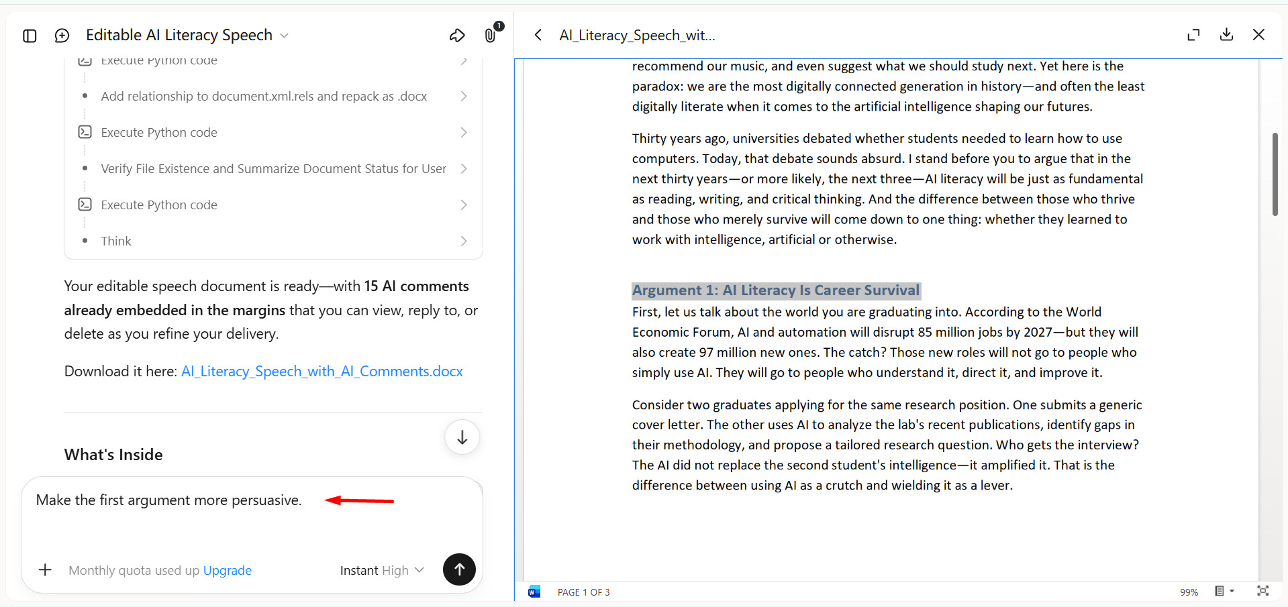Click the '15 AI comments' bold text
The height and width of the screenshot is (607, 1288).
[416, 286]
